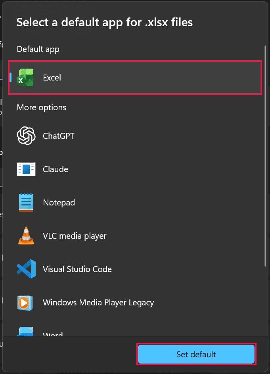Click the app list vertical scrollbar

point(265,156)
